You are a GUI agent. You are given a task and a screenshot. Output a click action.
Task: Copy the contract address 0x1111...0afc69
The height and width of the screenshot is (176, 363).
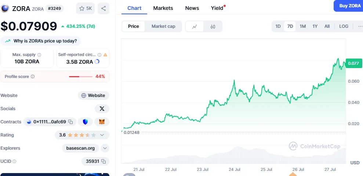[x=70, y=122]
